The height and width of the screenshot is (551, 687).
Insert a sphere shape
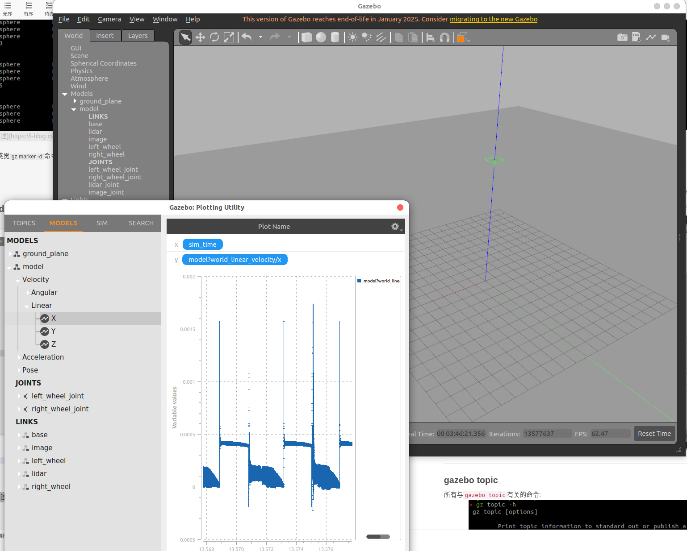321,37
